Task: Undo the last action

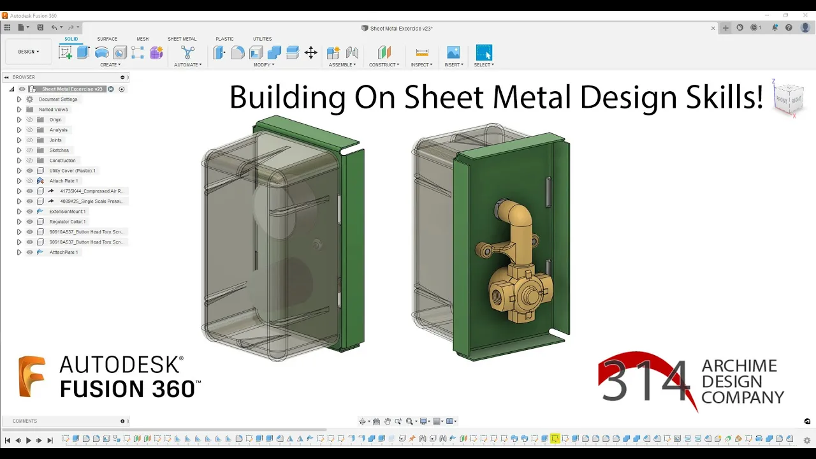Action: coord(54,27)
